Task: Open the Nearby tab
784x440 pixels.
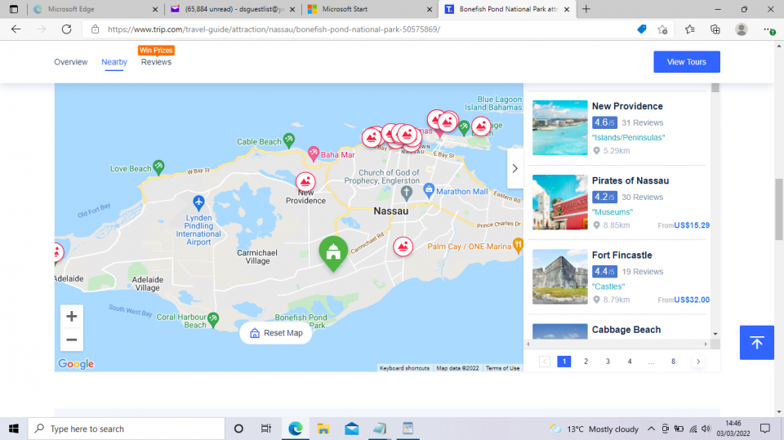Action: coord(114,62)
